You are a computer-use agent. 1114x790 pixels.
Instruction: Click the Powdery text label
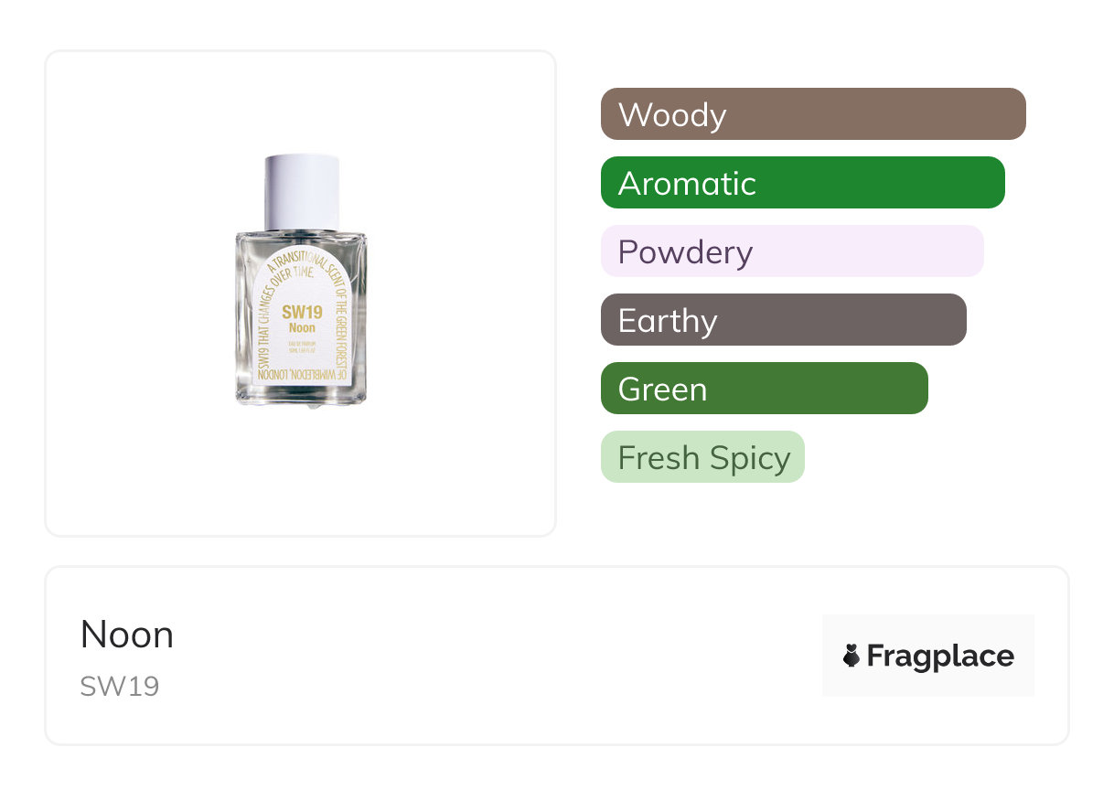tap(685, 252)
